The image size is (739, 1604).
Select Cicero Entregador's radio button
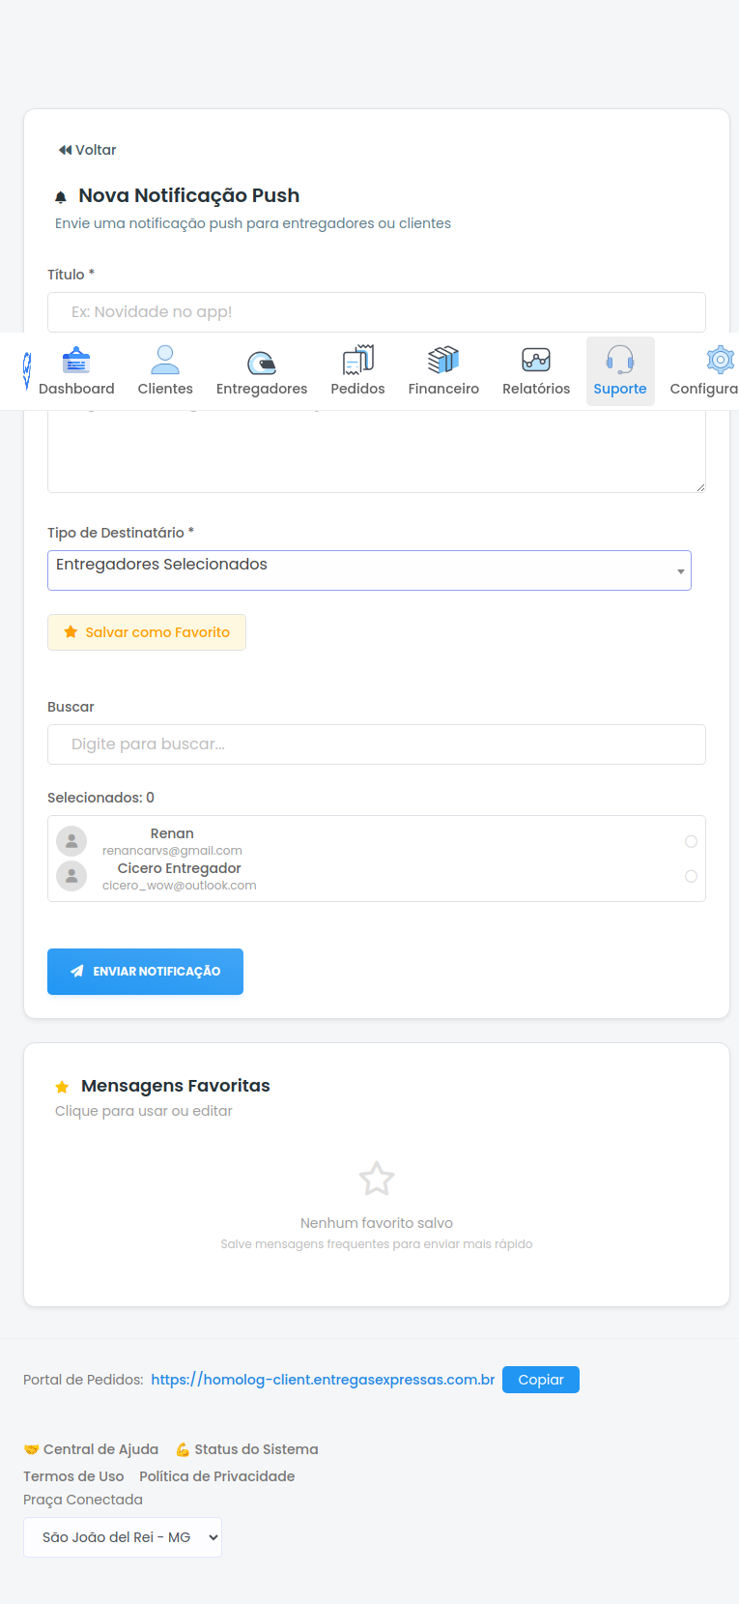(x=691, y=876)
